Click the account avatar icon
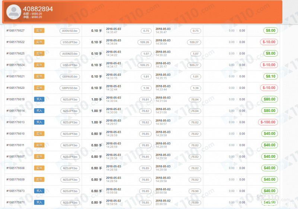Screen dimensions: 298x209 (14, 12)
